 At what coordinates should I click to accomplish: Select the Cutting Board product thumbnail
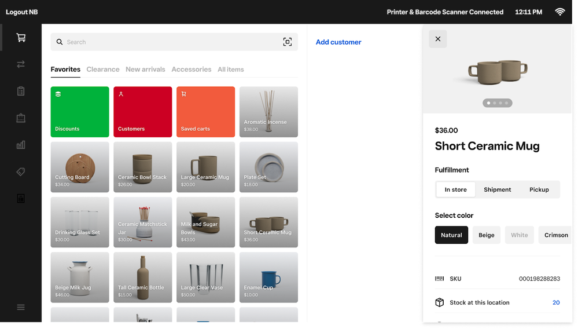click(80, 167)
